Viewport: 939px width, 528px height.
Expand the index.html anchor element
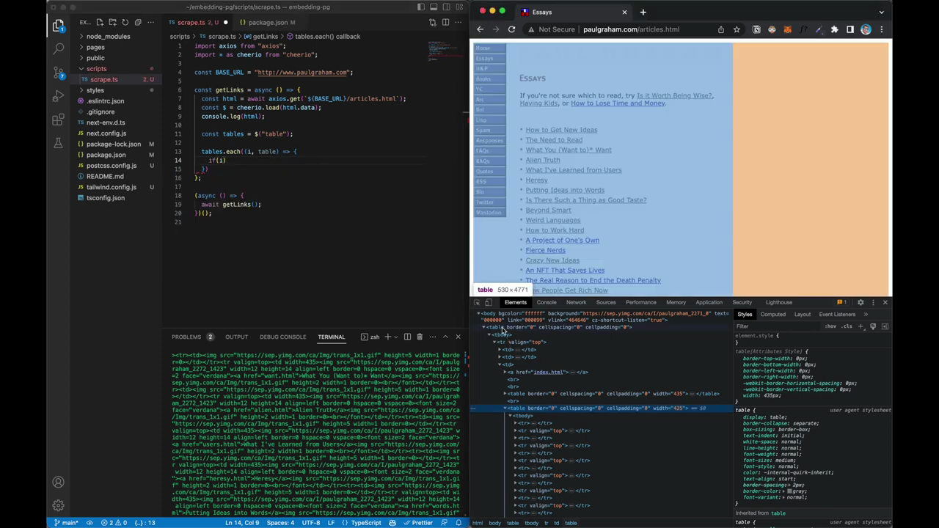click(x=505, y=372)
